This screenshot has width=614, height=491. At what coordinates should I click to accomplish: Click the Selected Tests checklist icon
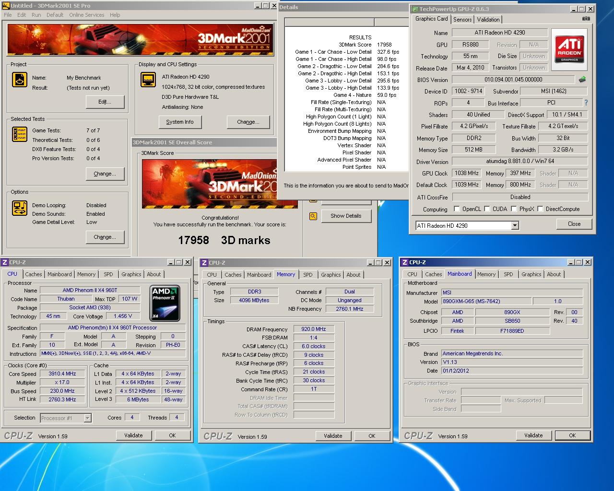pyautogui.click(x=20, y=134)
